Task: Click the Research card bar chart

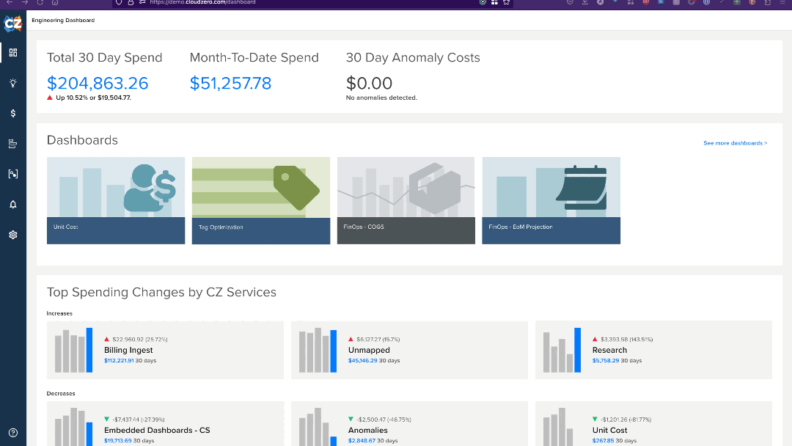Action: coord(562,350)
